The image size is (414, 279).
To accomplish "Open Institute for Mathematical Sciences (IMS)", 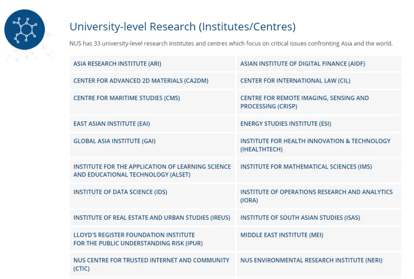I will (x=306, y=167).
